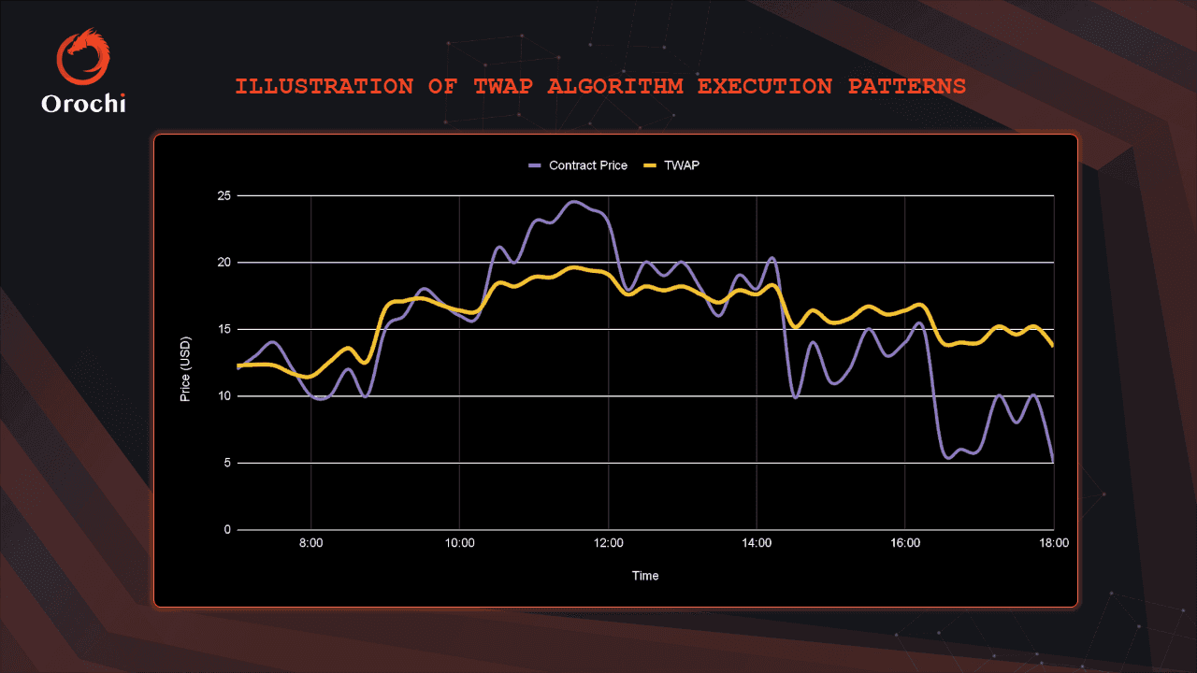
Task: Click the Contract Price line's highest peak
Action: point(574,202)
